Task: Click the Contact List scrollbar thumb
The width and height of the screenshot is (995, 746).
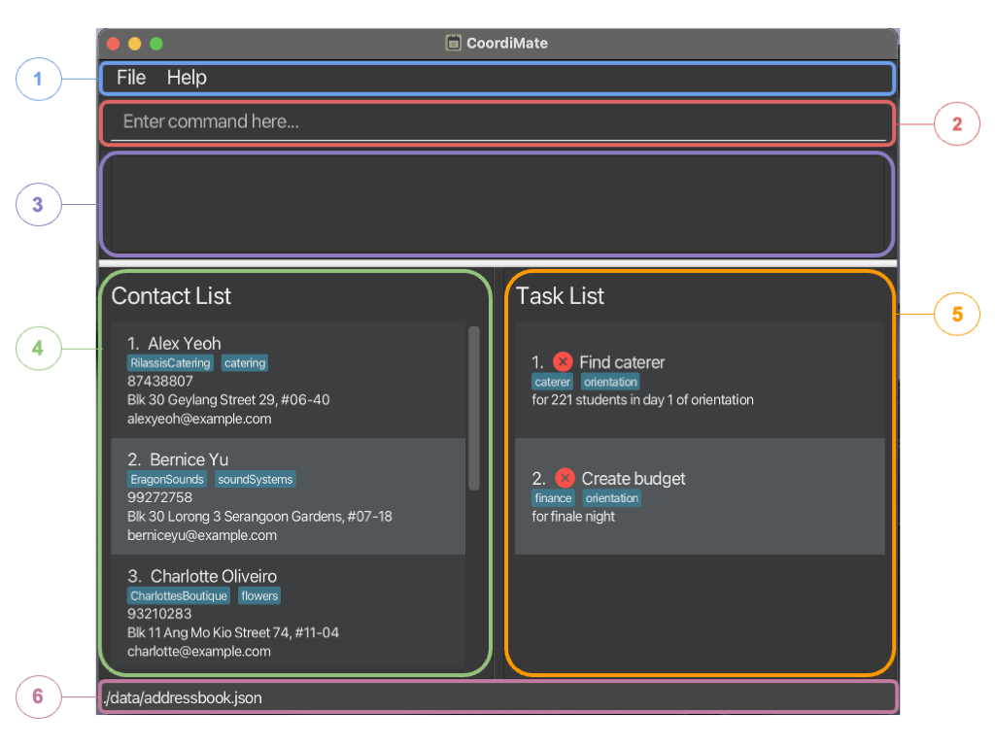Action: [x=474, y=408]
